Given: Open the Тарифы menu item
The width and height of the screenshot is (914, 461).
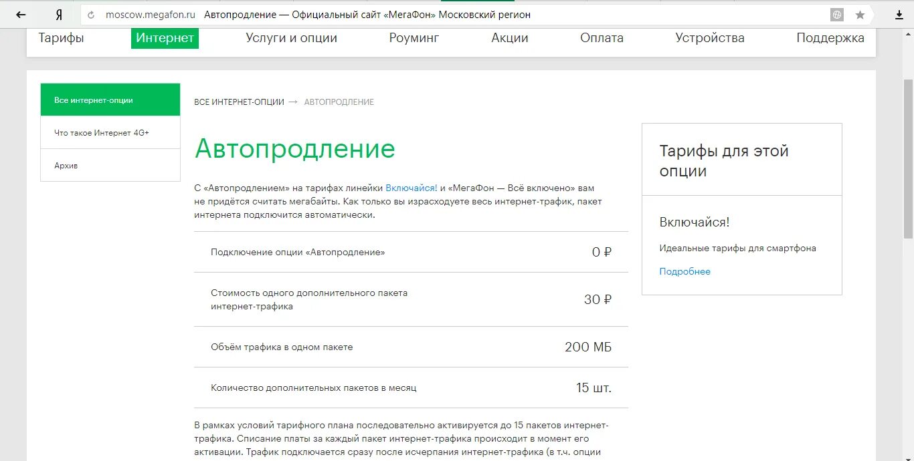Looking at the screenshot, I should pos(62,38).
